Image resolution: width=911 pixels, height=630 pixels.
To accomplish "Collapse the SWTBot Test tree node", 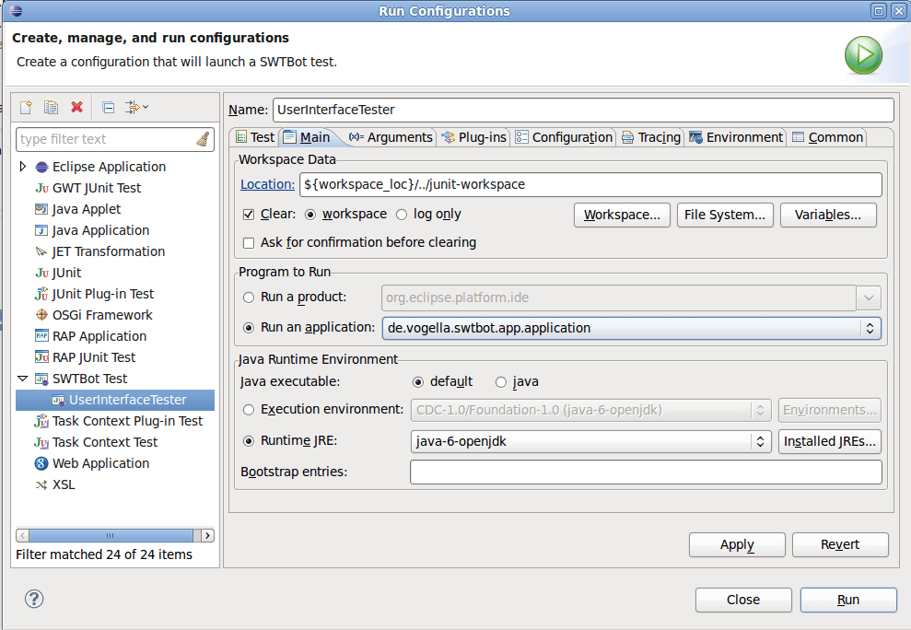I will [23, 379].
